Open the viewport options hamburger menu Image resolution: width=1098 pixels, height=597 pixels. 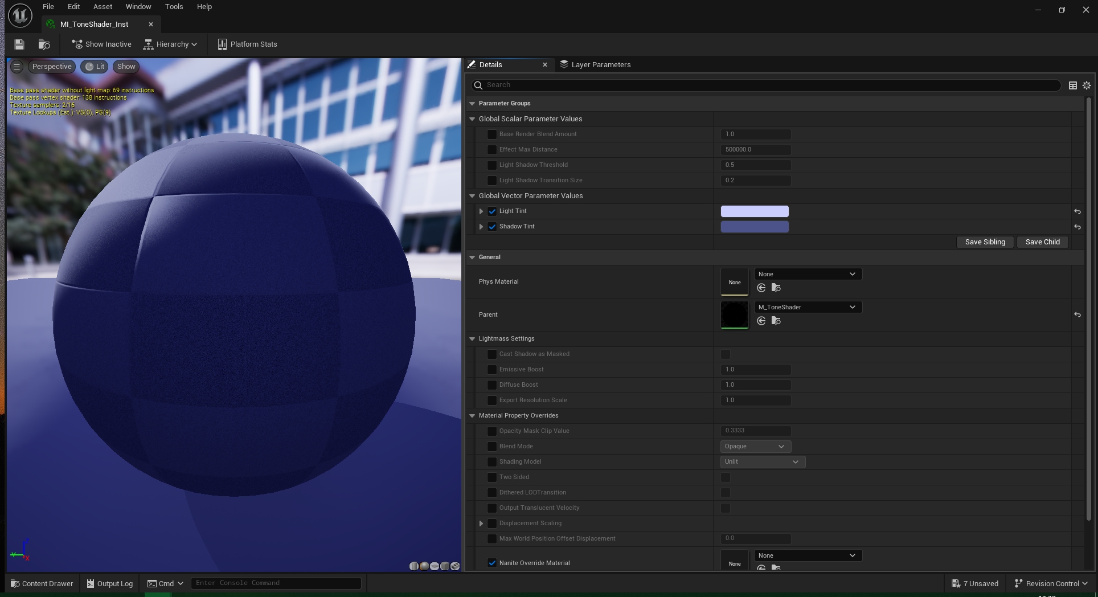pos(17,67)
